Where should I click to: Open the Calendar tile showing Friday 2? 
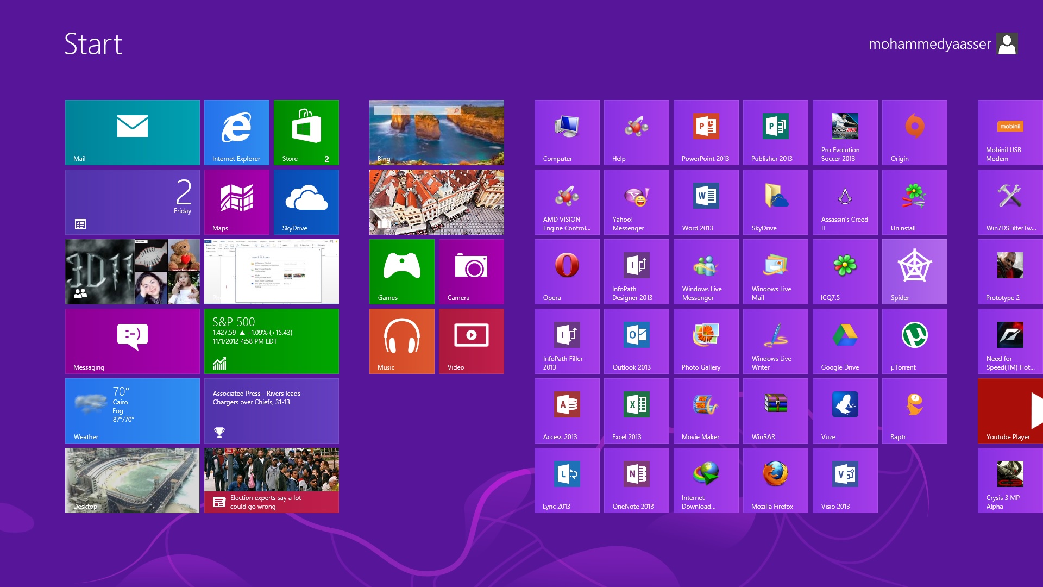click(133, 202)
